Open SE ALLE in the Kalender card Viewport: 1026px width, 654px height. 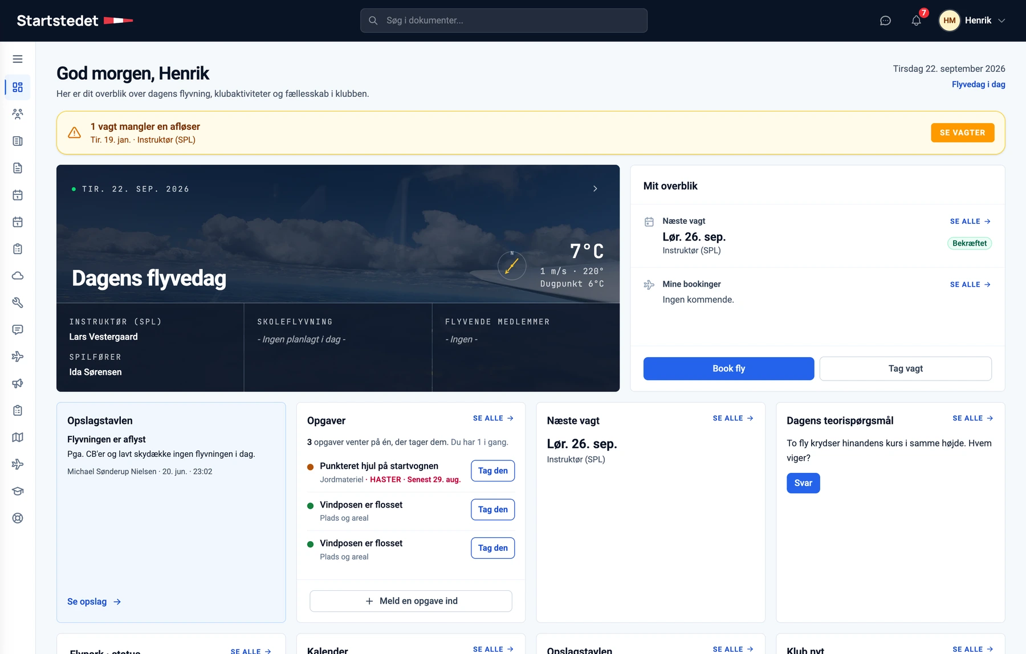point(493,649)
